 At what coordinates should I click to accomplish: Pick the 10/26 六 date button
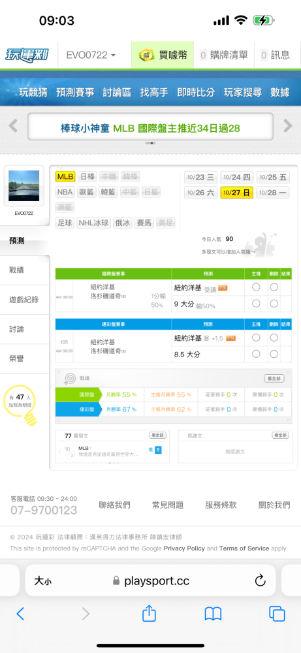200,193
